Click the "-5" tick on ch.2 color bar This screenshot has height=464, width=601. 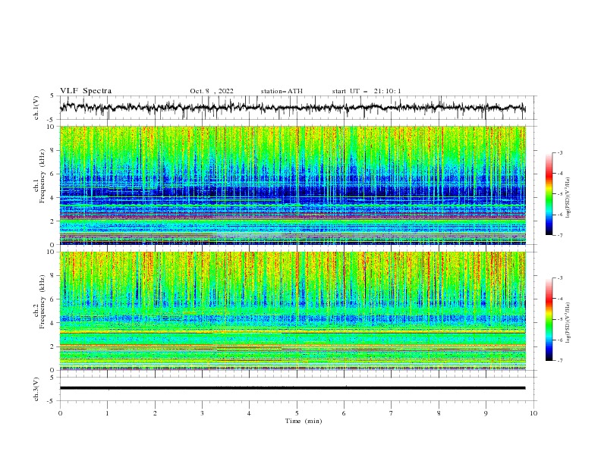(x=559, y=319)
